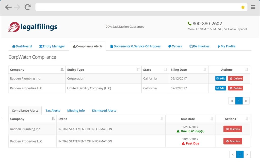Sort the alerts table by Due Date
This screenshot has height=163, width=260.
[x=212, y=119]
